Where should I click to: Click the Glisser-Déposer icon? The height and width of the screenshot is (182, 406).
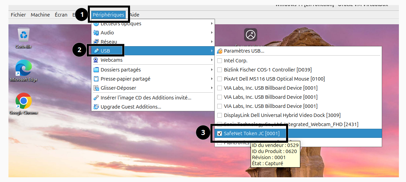tap(96, 88)
